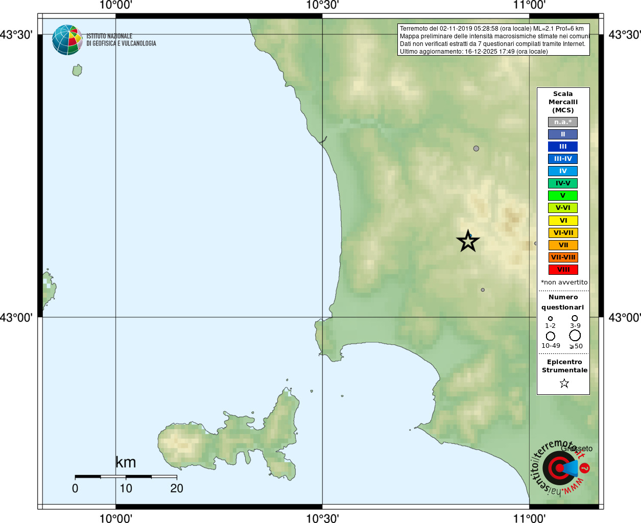Viewport: 641px width, 523px height.
Task: Select the orange VII intensity swatch
Action: tap(563, 245)
